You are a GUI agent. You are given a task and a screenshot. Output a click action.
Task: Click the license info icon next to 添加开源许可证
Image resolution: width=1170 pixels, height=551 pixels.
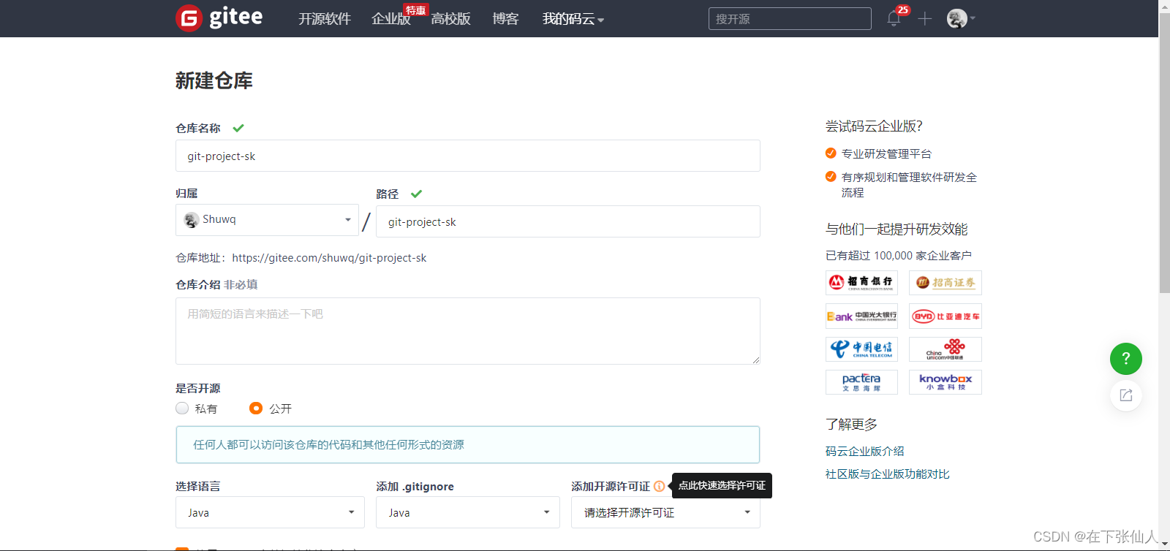pos(659,486)
